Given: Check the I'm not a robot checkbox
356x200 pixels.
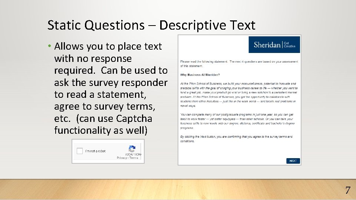Looking at the screenshot, I should point(80,151).
